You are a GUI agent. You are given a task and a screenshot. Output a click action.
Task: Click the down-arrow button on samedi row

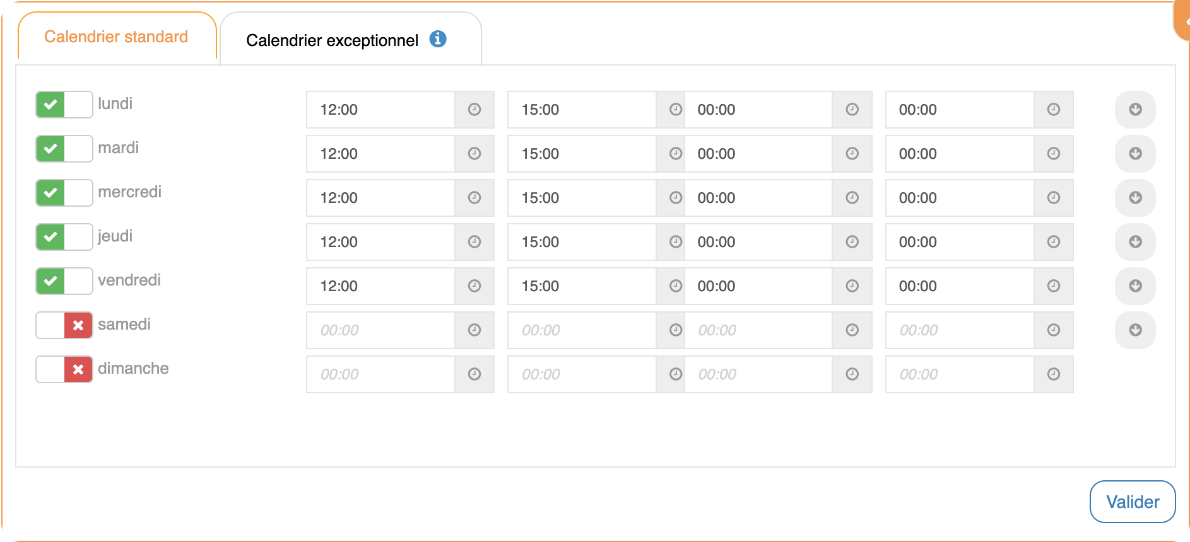point(1135,330)
